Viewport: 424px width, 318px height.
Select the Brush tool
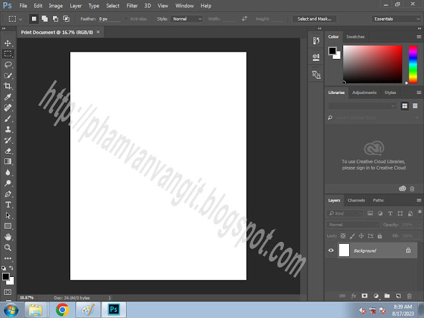point(8,119)
